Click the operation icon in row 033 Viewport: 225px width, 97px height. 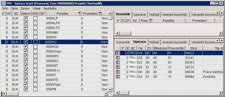click(x=118, y=76)
